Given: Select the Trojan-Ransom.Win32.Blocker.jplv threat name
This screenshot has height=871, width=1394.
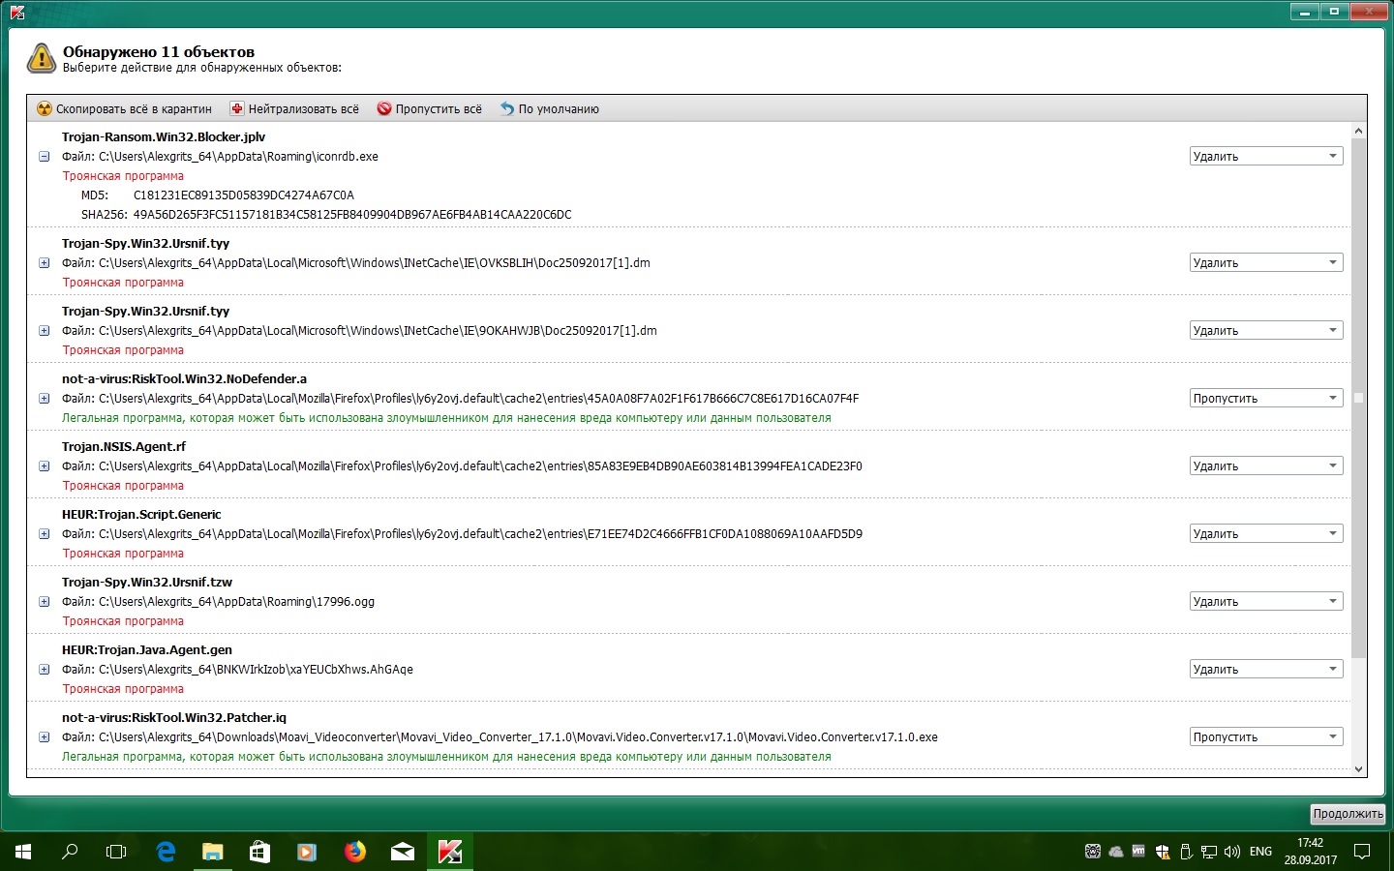Looking at the screenshot, I should point(164,136).
